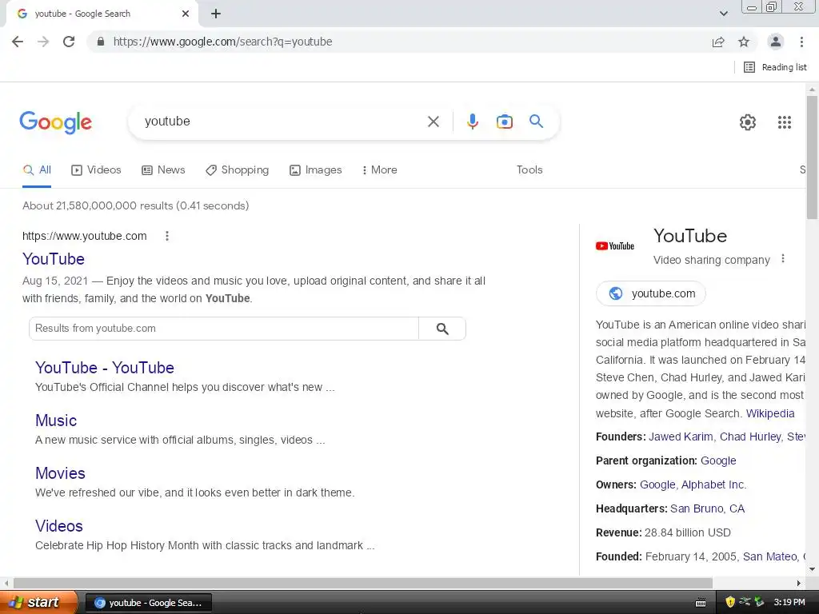Click the vertical scrollbar down arrow
This screenshot has width=819, height=614.
[812, 569]
